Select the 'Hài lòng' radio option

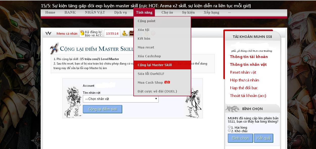tap(229, 127)
